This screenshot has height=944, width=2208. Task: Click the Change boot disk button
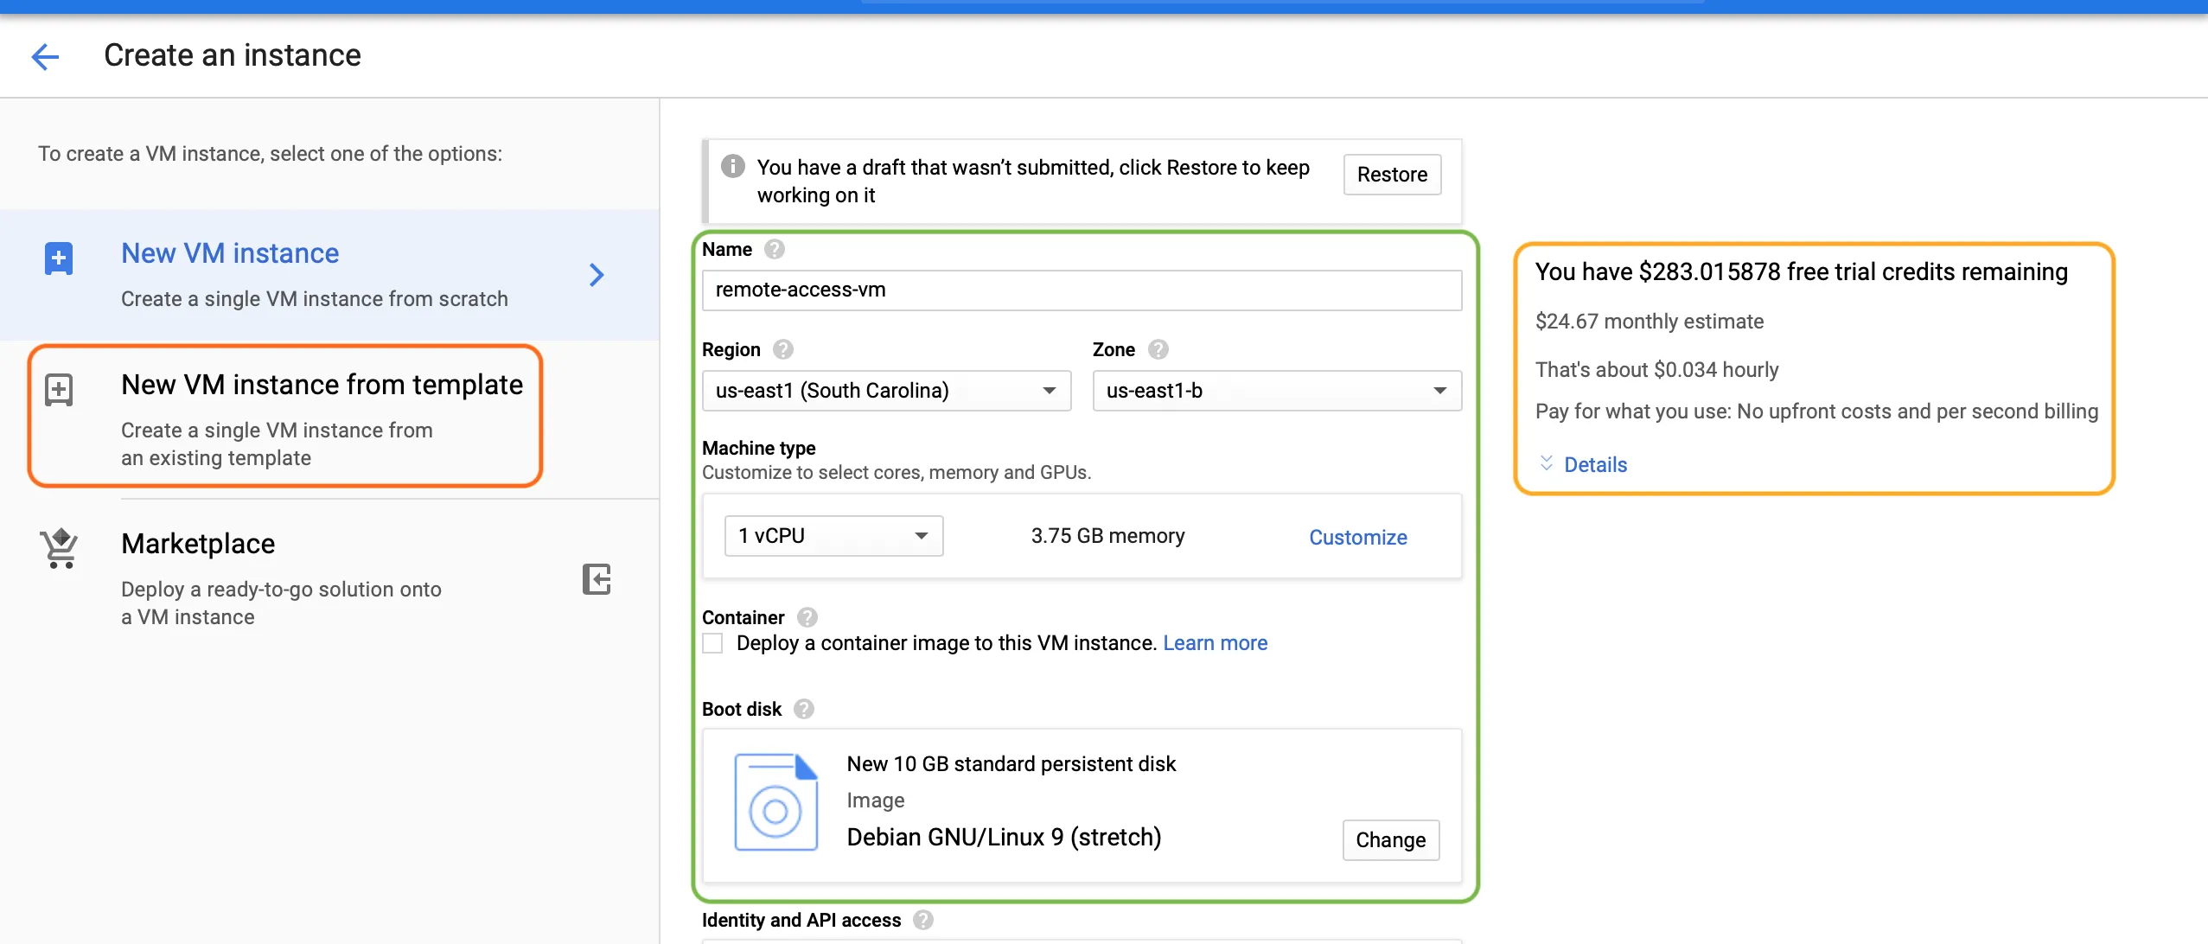point(1390,840)
